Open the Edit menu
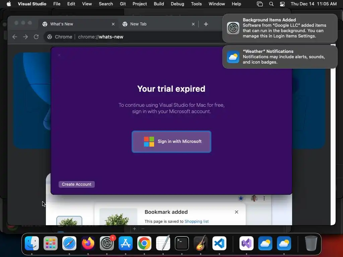Viewport: 343px width, 257px height. [71, 4]
